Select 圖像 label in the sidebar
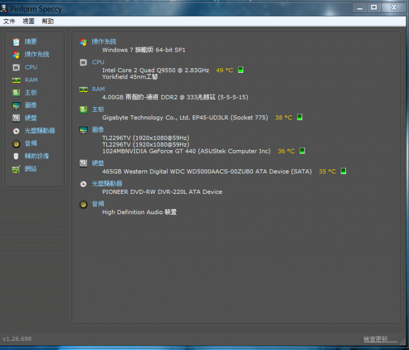The height and width of the screenshot is (350, 409). pos(31,105)
